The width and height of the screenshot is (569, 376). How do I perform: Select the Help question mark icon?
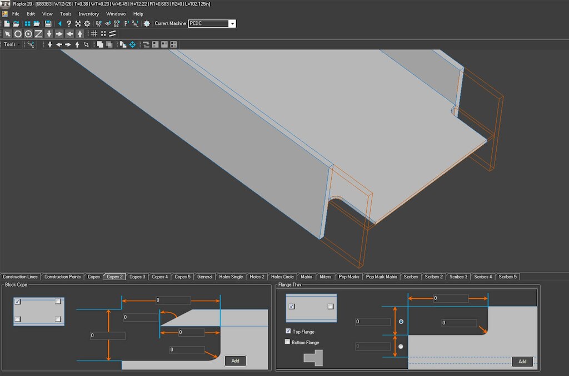pyautogui.click(x=69, y=23)
